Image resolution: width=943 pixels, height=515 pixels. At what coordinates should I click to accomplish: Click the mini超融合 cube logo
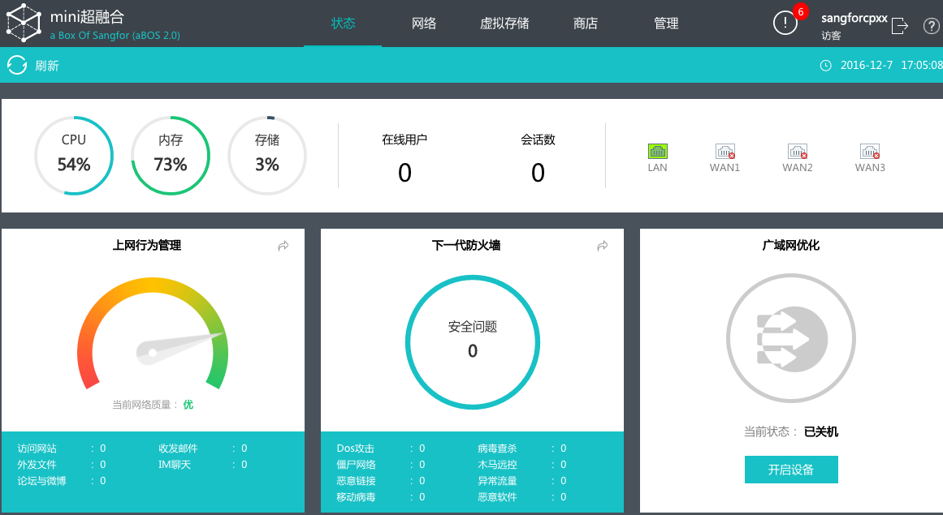coord(24,23)
